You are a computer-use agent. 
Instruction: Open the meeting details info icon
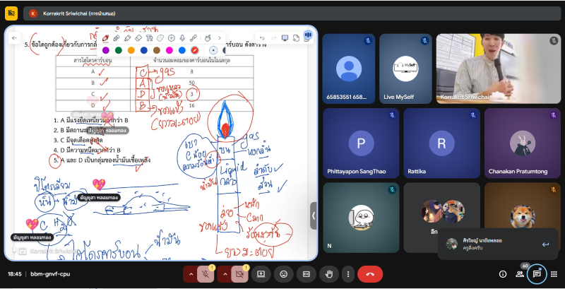click(503, 273)
